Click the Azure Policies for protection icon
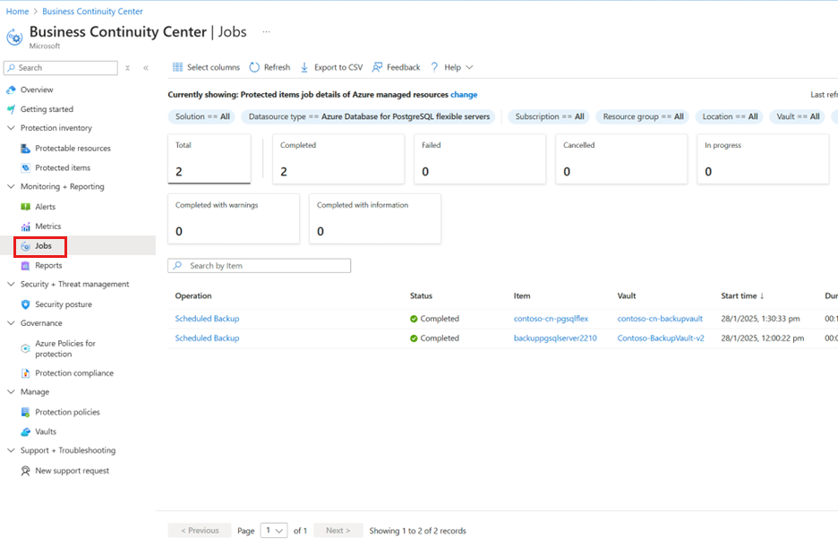This screenshot has height=547, width=838. (26, 348)
